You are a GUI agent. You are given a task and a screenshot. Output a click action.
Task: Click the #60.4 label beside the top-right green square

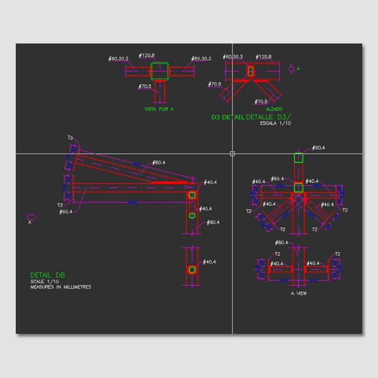318,147
